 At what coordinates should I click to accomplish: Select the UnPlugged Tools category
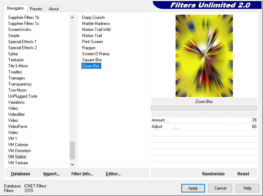click(x=23, y=96)
